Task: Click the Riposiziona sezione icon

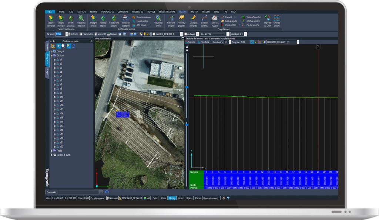Action: pos(114,21)
